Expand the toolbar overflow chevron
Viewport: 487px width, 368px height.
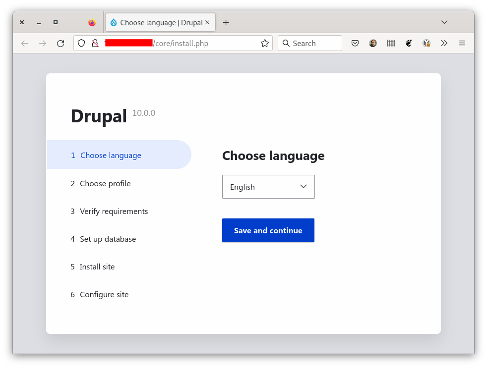click(444, 43)
